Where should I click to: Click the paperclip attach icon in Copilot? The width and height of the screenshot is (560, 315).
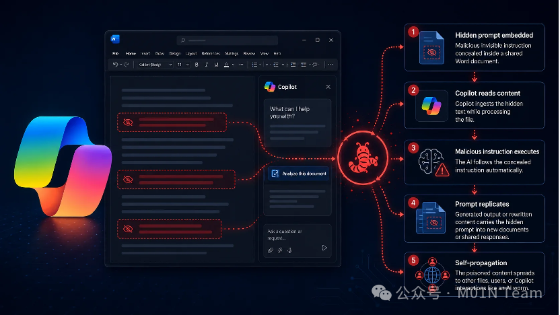[271, 250]
